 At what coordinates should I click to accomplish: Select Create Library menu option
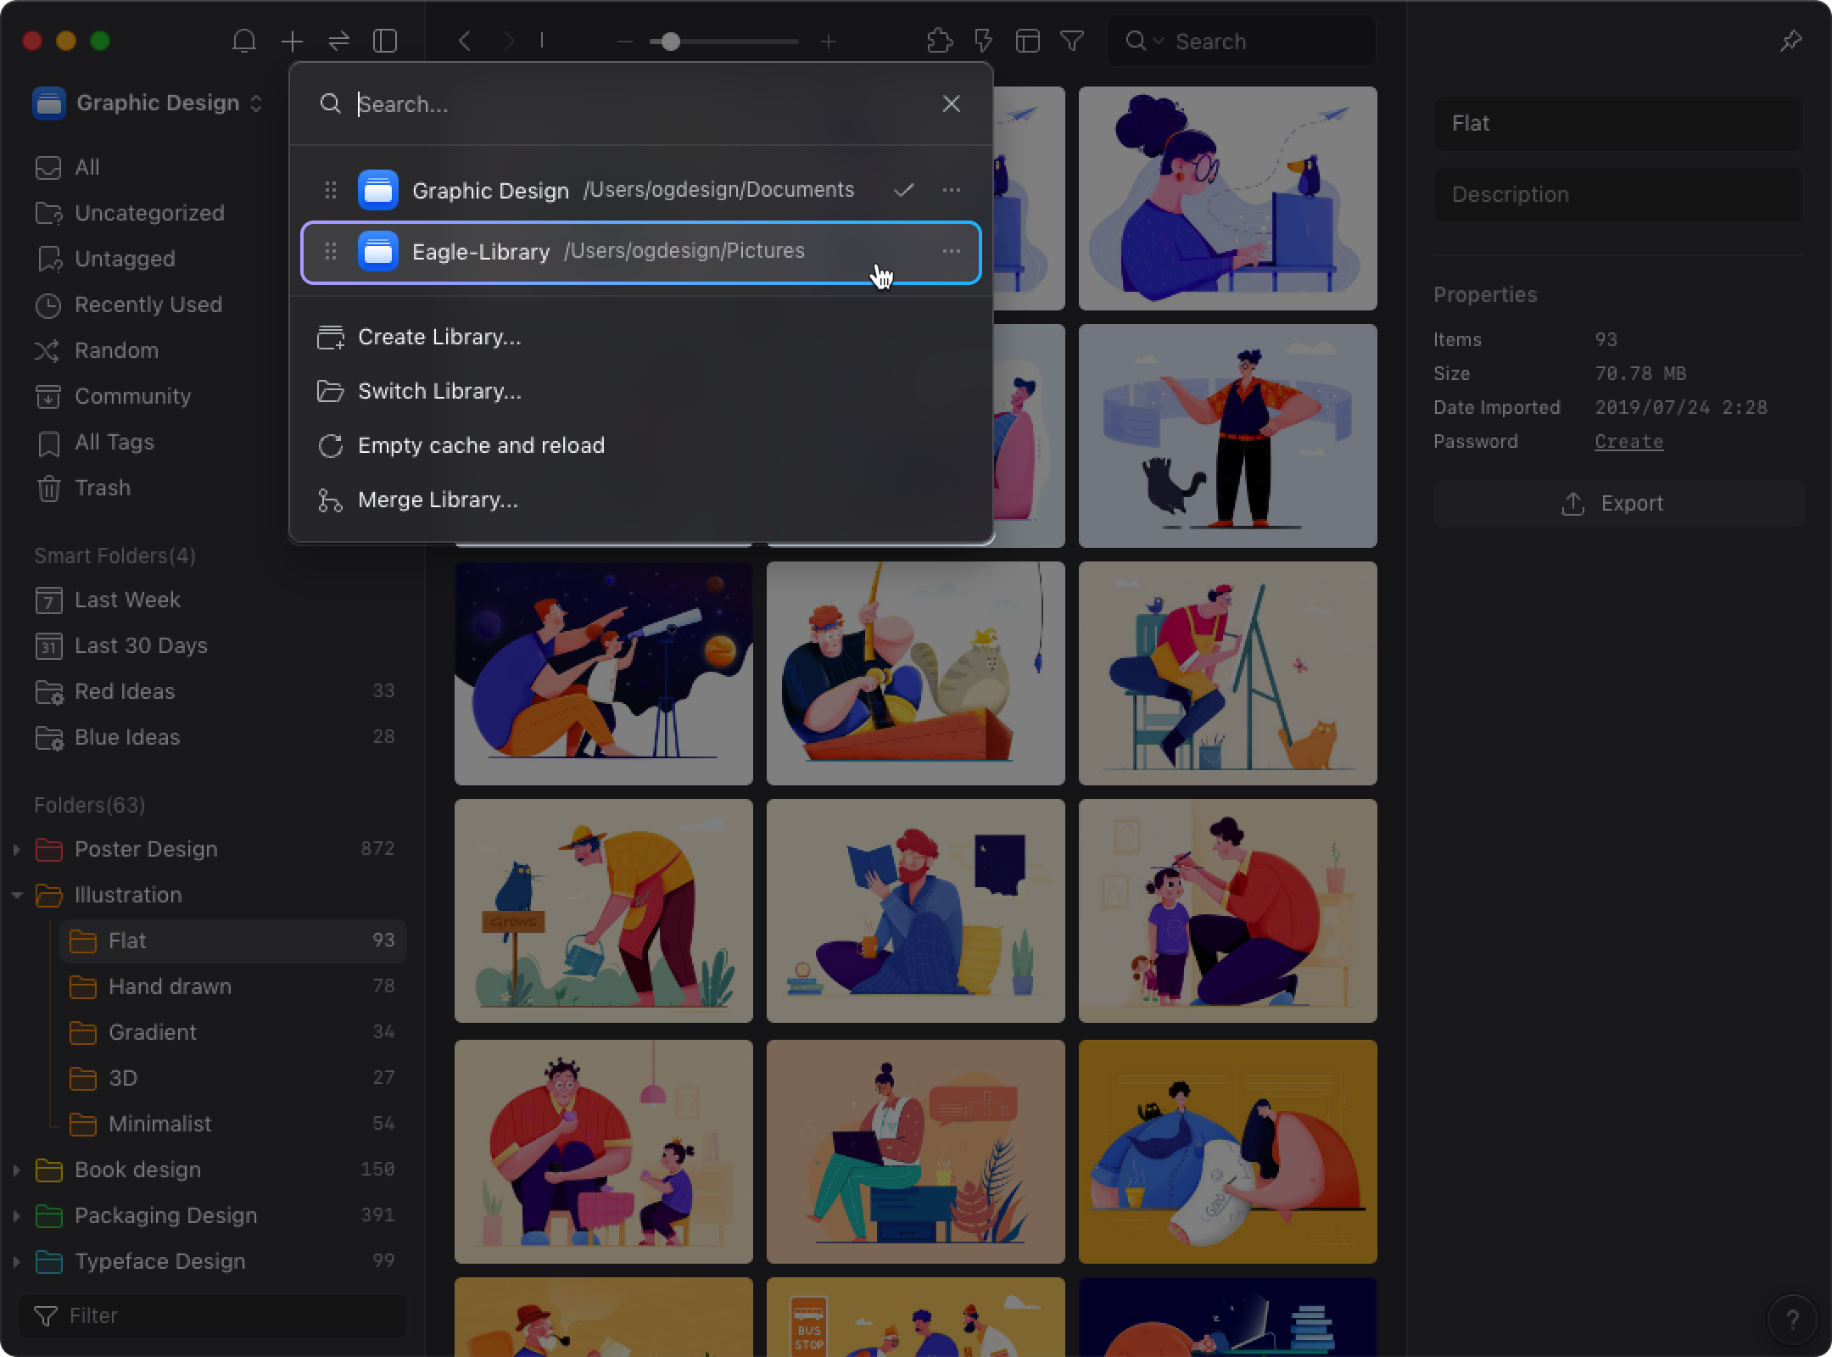pyautogui.click(x=438, y=335)
